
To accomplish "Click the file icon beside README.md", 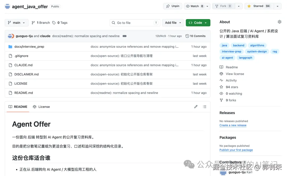I will coord(10,93).
